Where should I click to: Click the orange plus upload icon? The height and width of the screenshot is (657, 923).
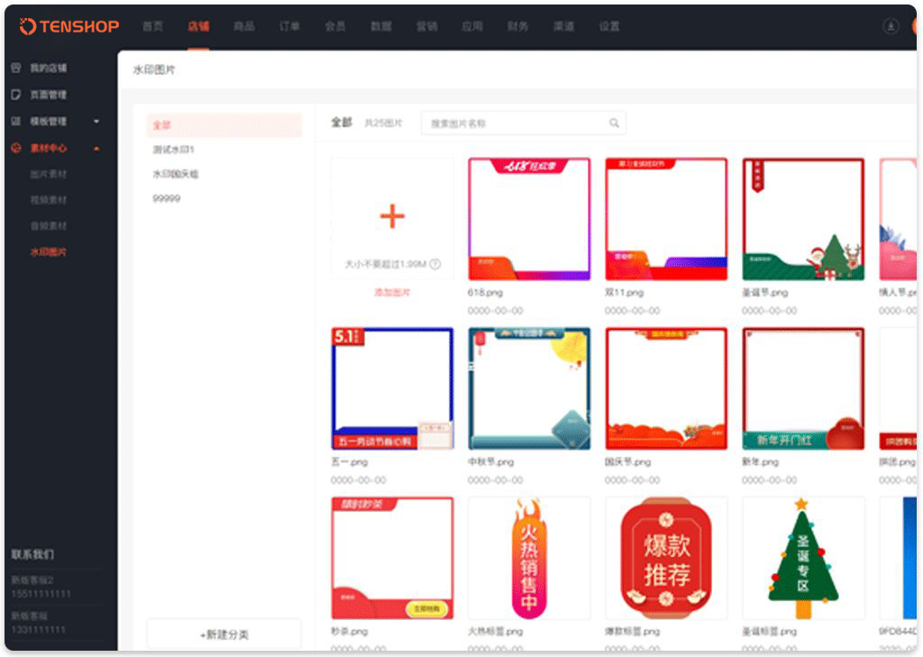[x=392, y=216]
